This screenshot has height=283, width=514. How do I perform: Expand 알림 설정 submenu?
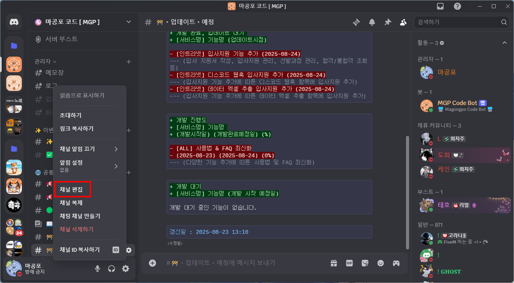click(89, 166)
